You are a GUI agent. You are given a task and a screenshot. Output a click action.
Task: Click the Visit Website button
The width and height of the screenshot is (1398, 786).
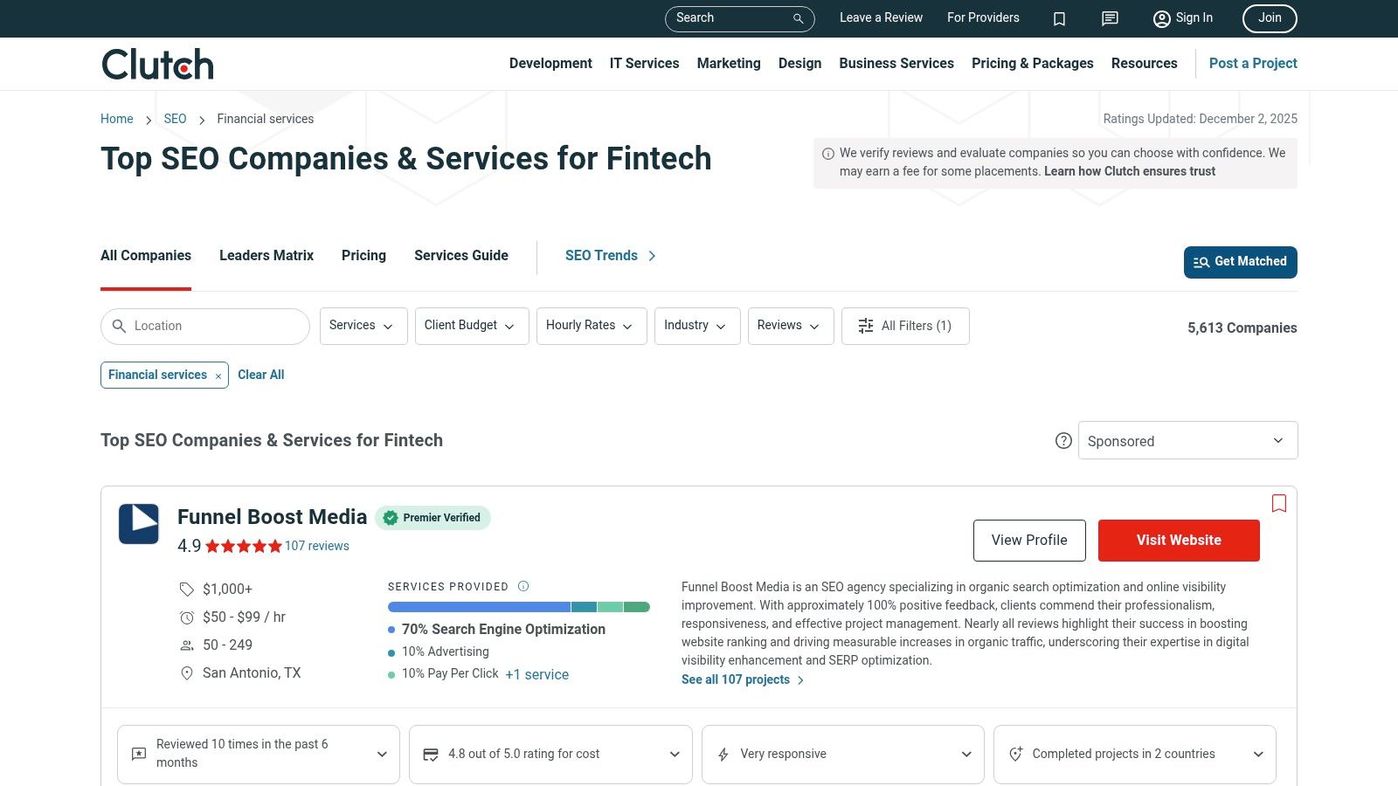coord(1179,540)
